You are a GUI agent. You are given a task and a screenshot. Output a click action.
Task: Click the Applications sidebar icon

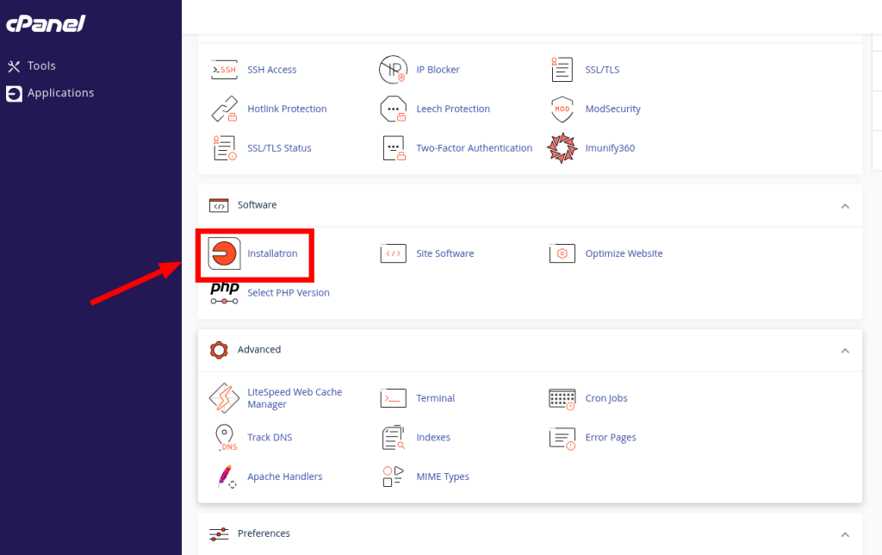click(x=14, y=93)
